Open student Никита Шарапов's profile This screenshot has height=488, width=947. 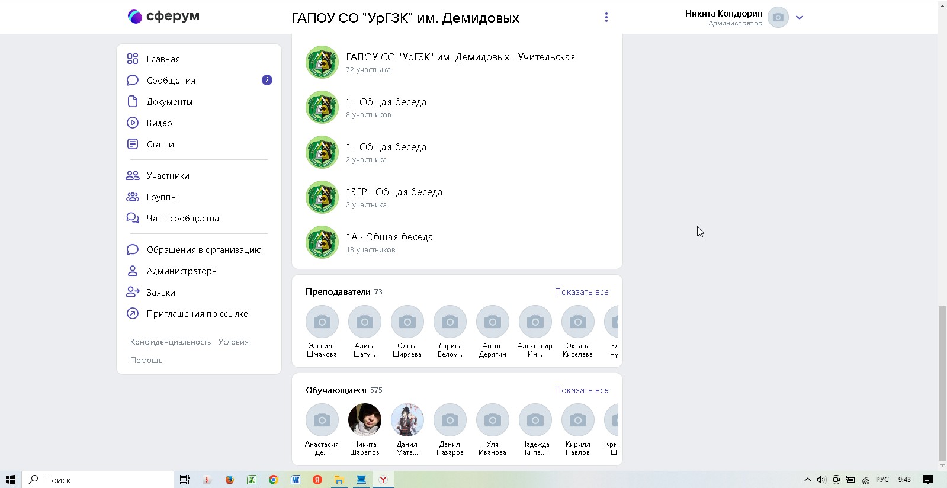365,430
